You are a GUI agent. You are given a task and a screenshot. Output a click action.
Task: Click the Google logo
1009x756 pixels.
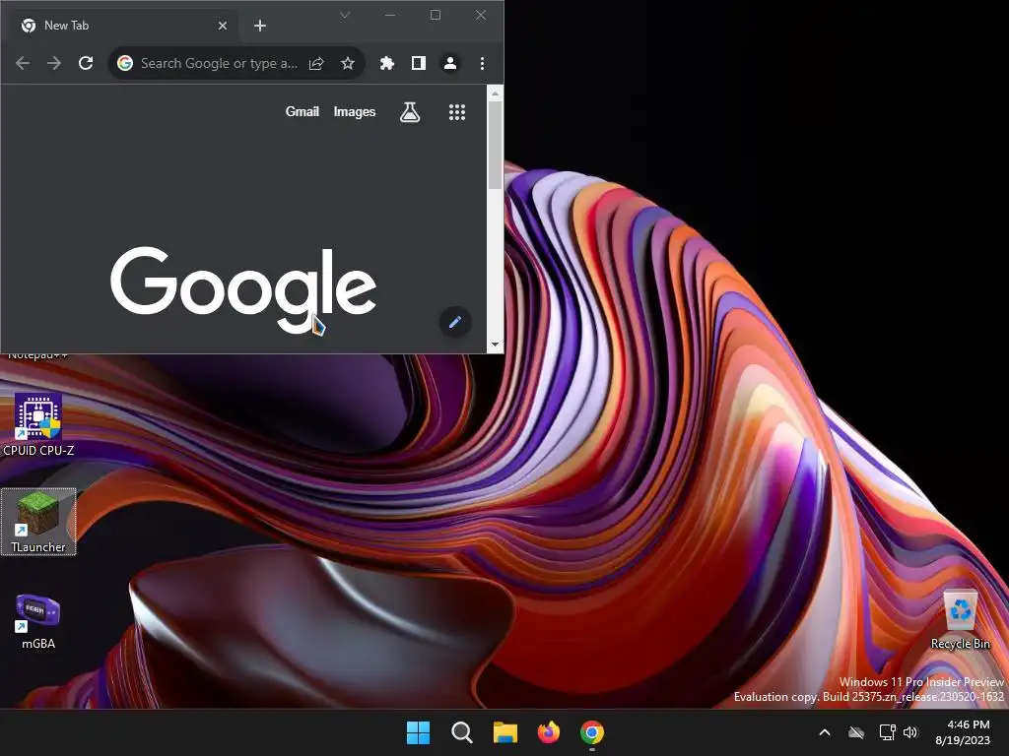pos(243,290)
